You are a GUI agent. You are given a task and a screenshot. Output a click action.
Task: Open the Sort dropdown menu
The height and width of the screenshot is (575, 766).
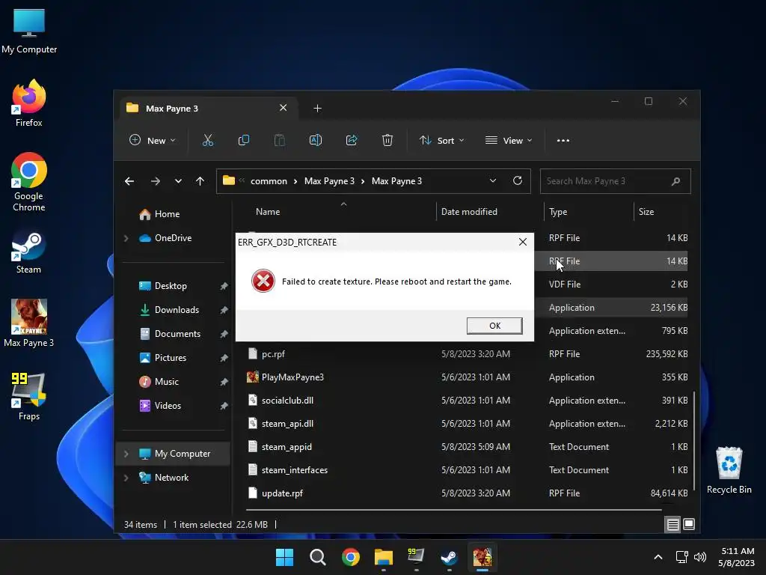point(441,140)
